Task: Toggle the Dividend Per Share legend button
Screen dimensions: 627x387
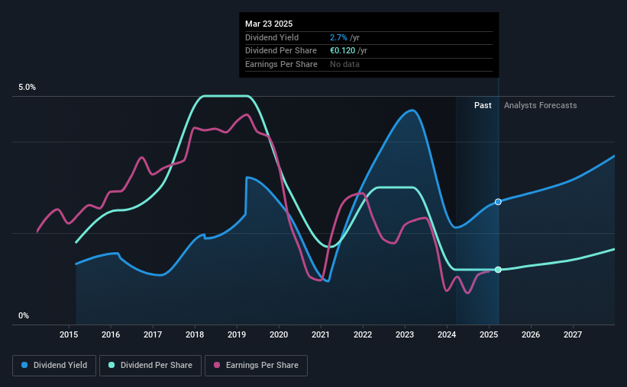Action: (x=150, y=366)
